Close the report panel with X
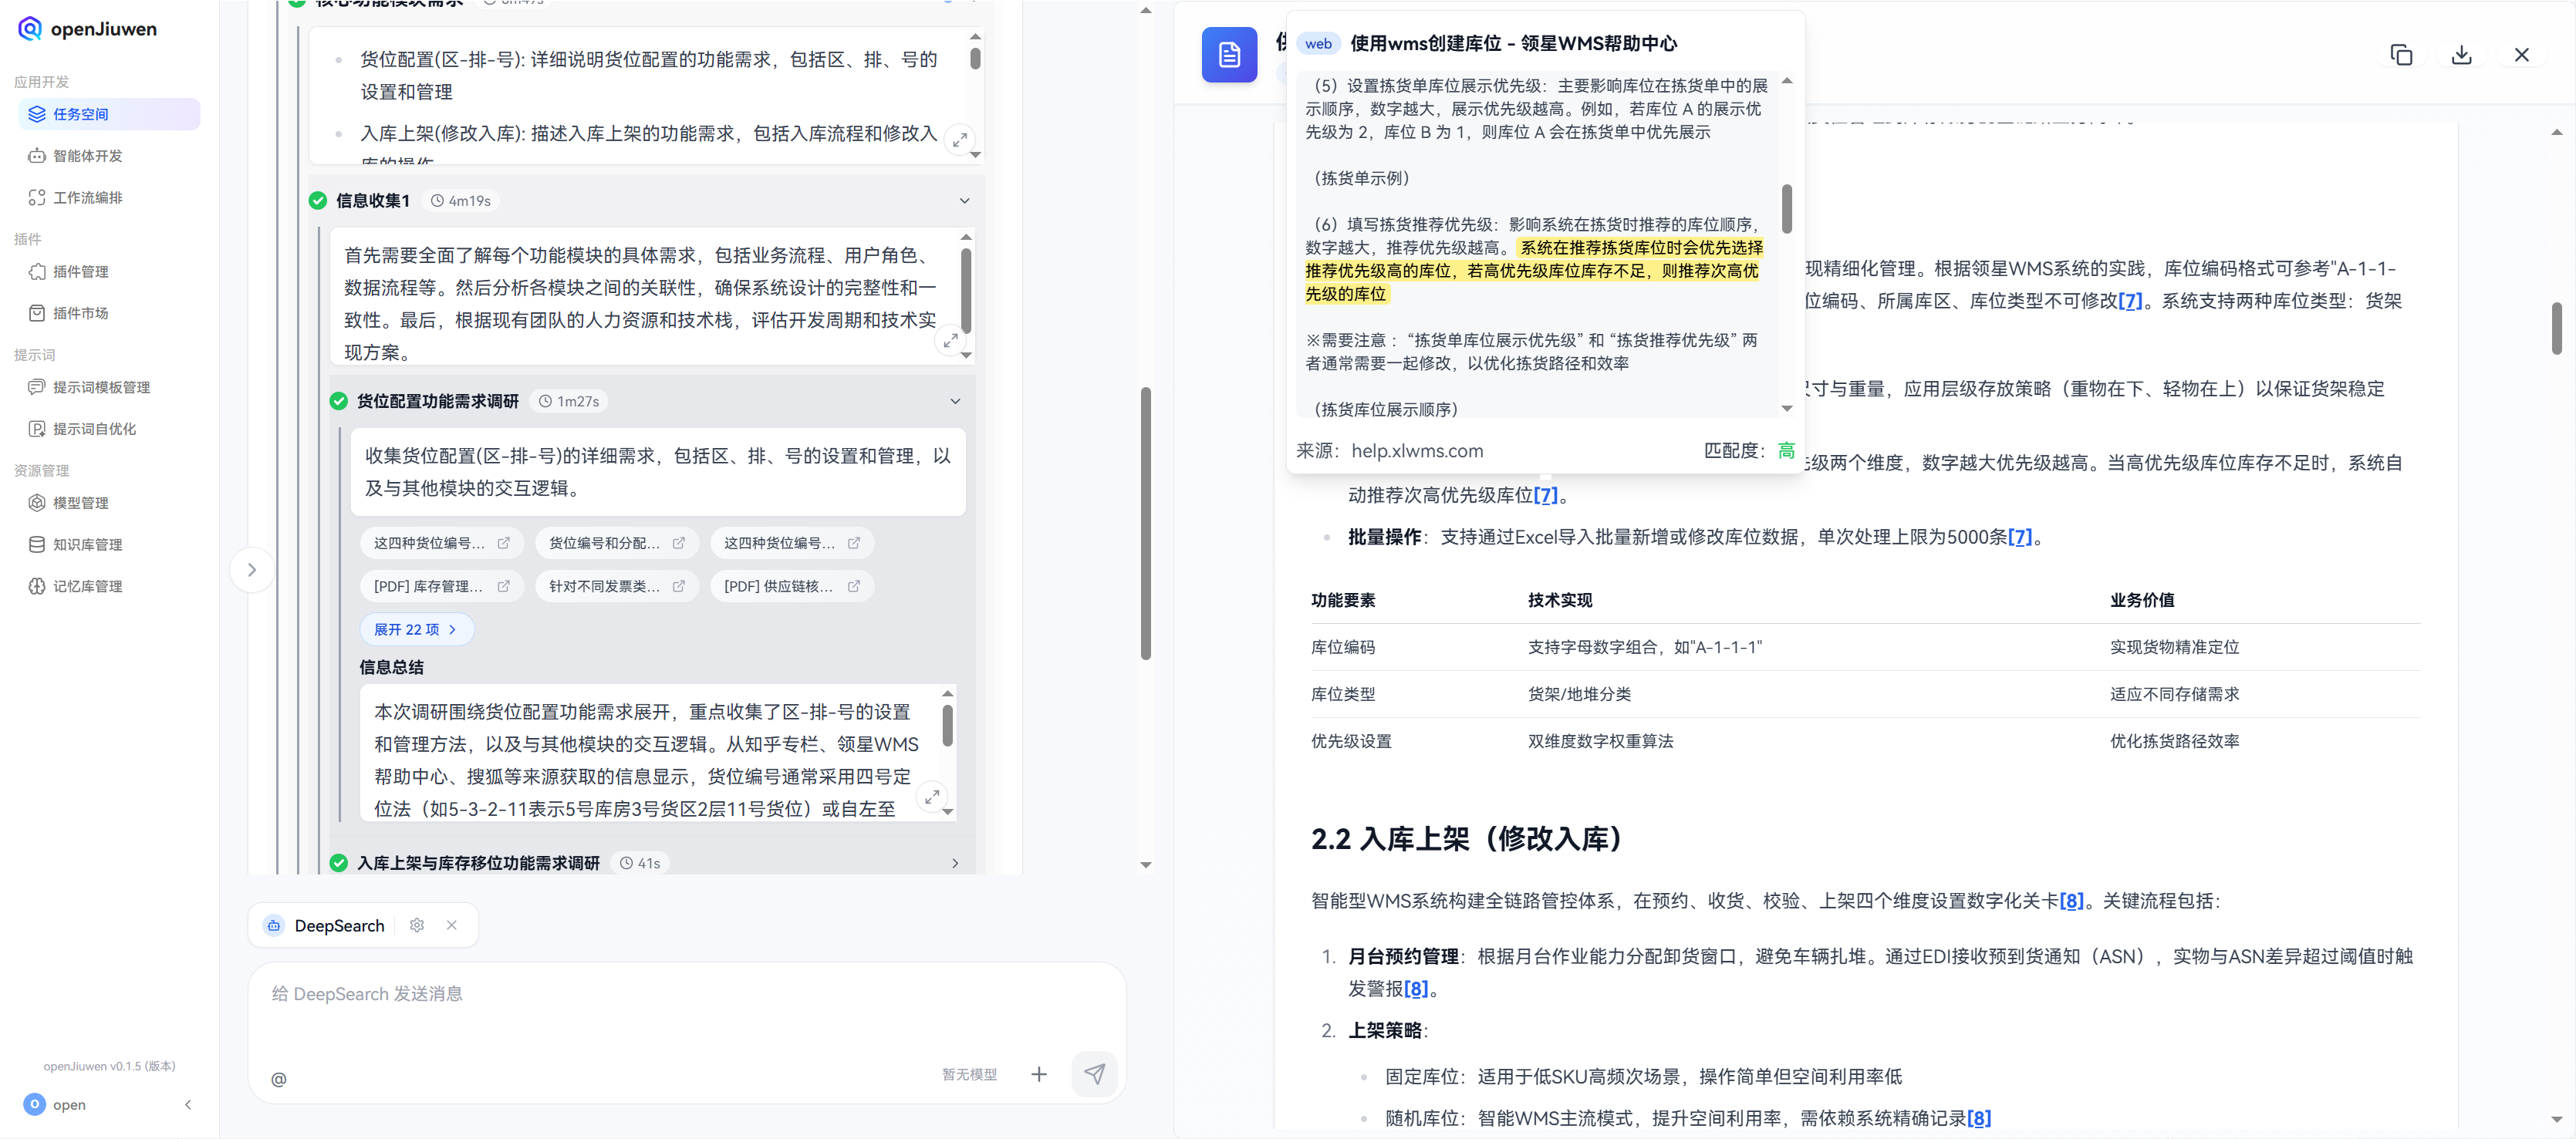2576x1139 pixels. pyautogui.click(x=2522, y=55)
